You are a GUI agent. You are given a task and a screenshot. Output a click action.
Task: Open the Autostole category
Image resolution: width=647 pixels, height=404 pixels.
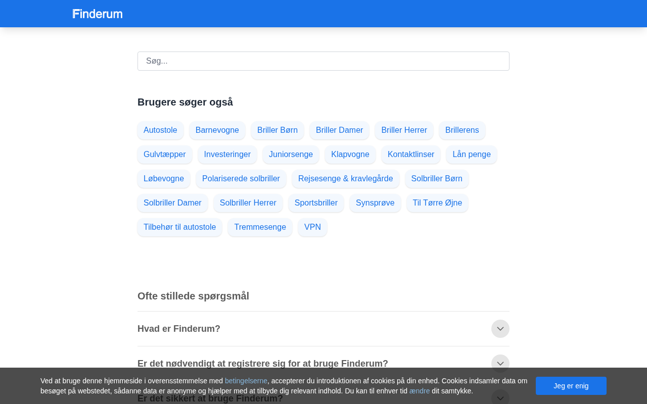(x=160, y=130)
